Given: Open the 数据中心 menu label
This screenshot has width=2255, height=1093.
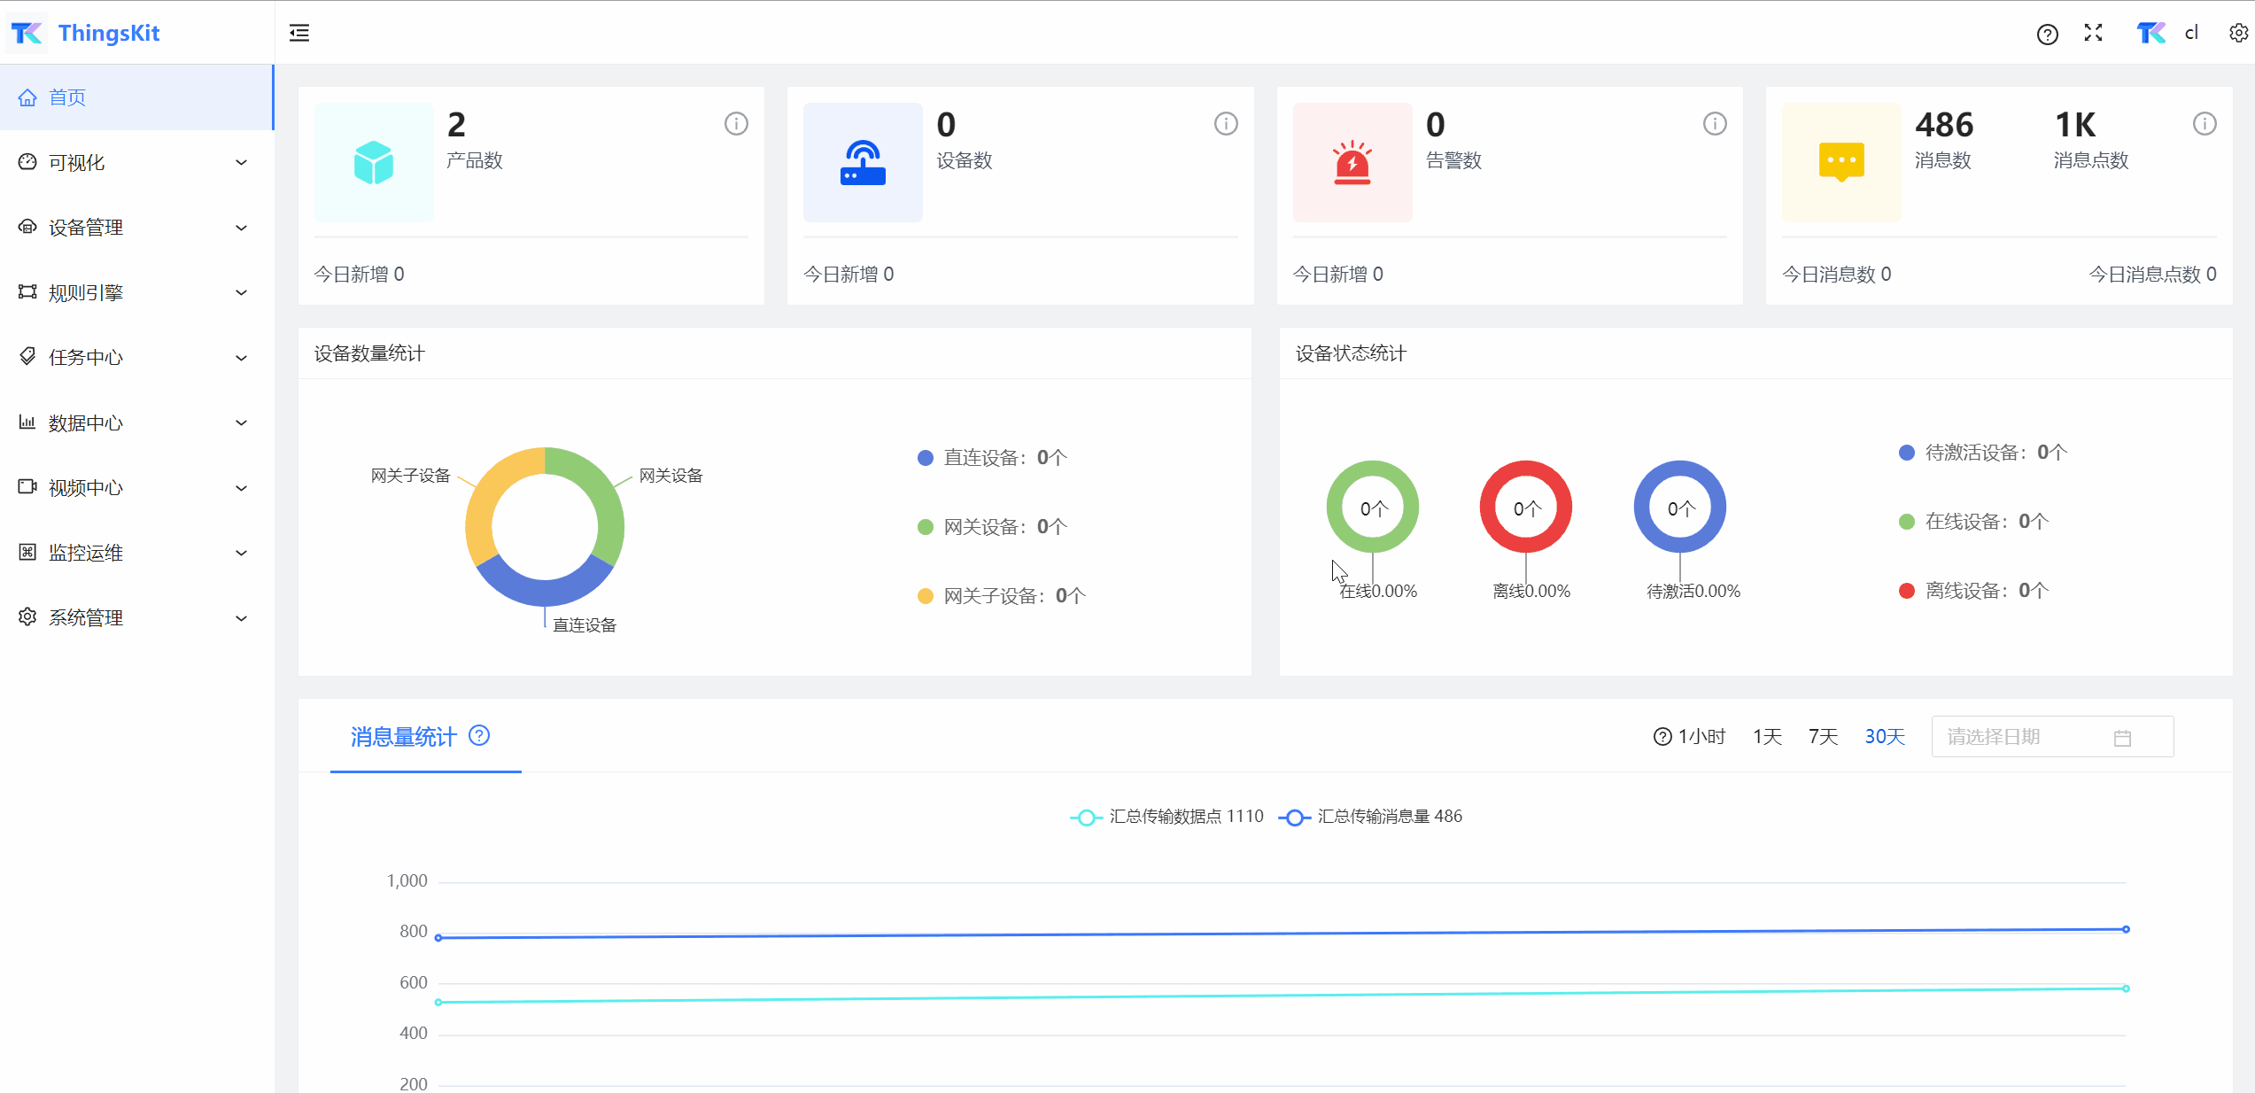Looking at the screenshot, I should [86, 423].
